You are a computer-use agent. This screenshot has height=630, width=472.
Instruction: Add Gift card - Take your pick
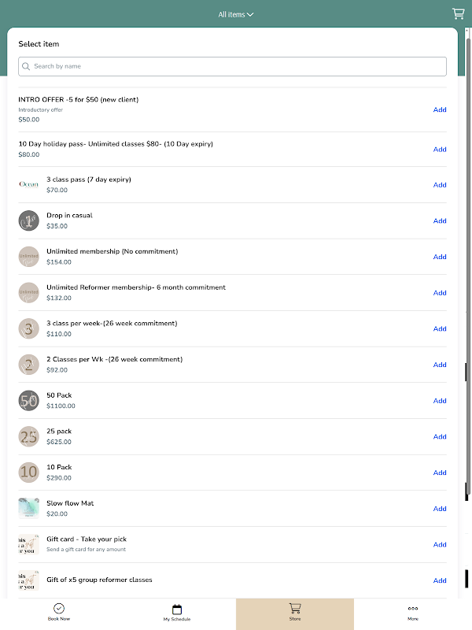[440, 544]
